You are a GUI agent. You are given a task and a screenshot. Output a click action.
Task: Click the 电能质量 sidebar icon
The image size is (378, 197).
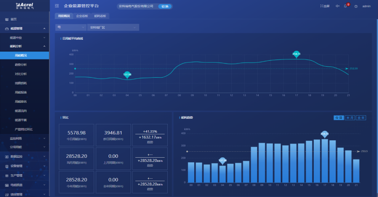6,185
